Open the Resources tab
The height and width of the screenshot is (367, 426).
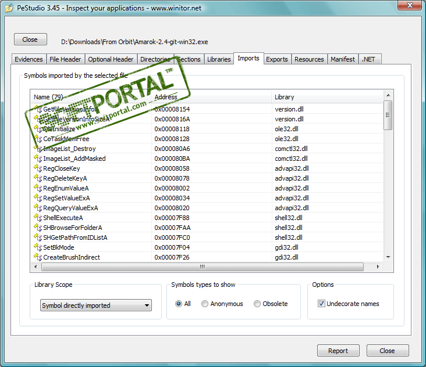pyautogui.click(x=309, y=59)
